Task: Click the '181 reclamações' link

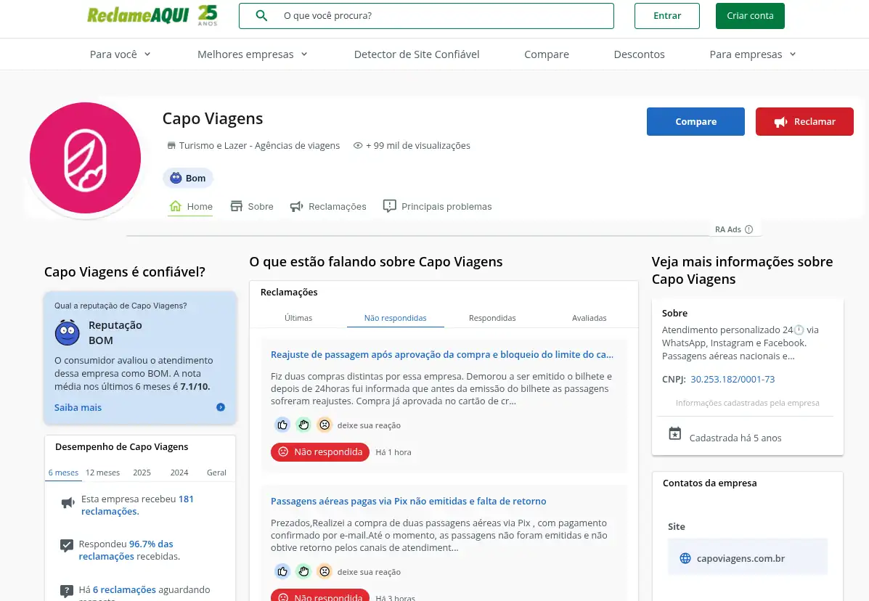Action: [137, 505]
